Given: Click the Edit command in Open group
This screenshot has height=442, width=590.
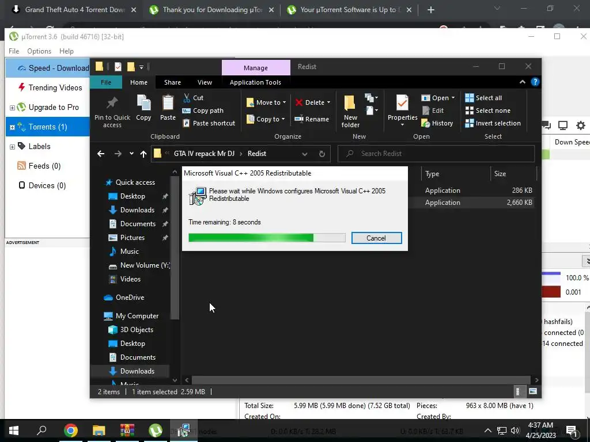Looking at the screenshot, I should 433,110.
